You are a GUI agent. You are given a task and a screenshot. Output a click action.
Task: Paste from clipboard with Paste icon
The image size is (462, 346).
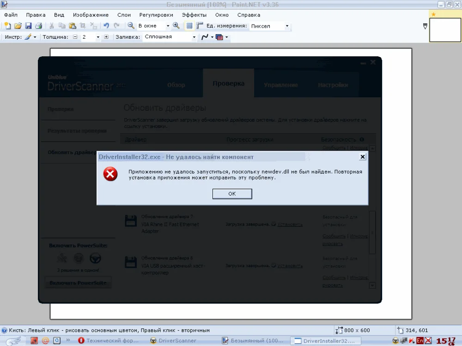coord(72,26)
